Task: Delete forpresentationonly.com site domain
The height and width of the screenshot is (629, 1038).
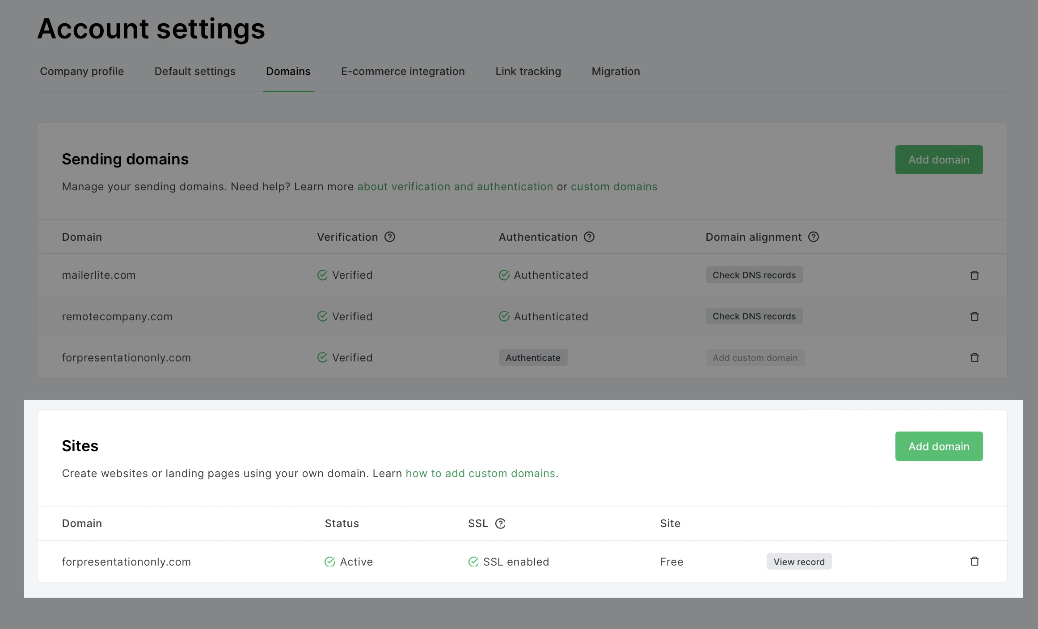Action: point(975,562)
